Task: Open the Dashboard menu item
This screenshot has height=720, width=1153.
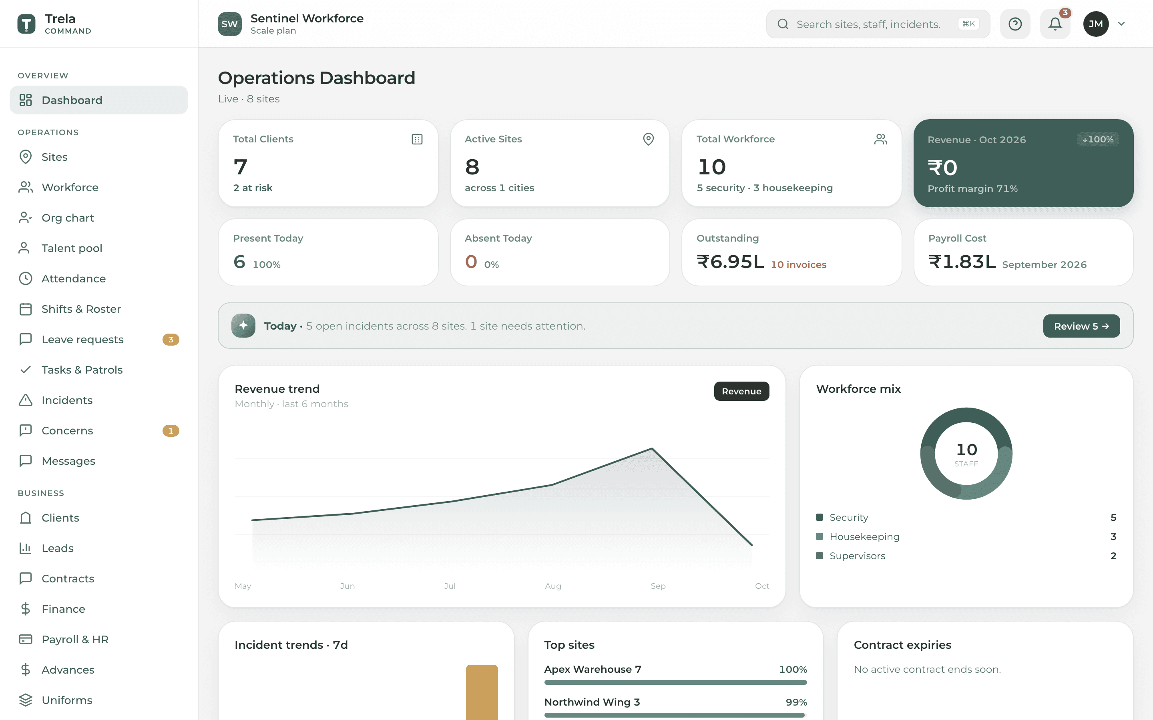Action: [98, 100]
